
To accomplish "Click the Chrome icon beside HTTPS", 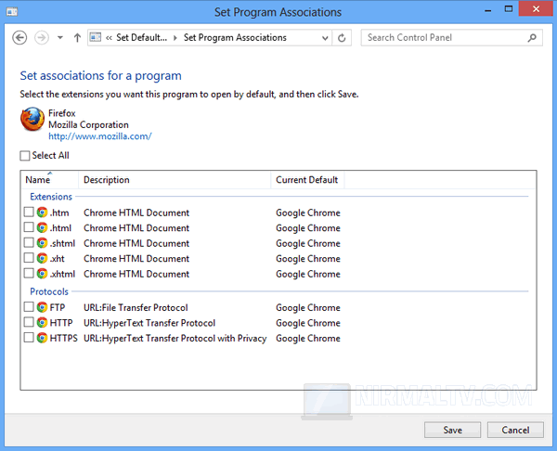I will pos(42,338).
